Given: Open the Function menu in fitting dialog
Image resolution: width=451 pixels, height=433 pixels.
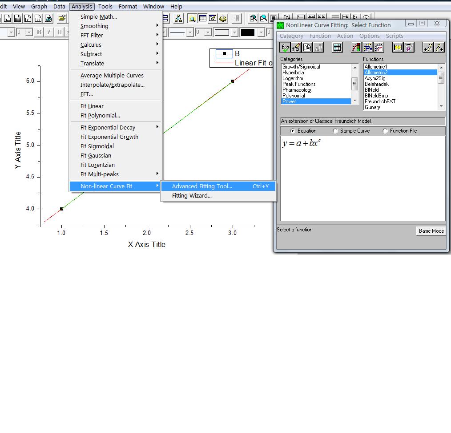Looking at the screenshot, I should point(320,36).
